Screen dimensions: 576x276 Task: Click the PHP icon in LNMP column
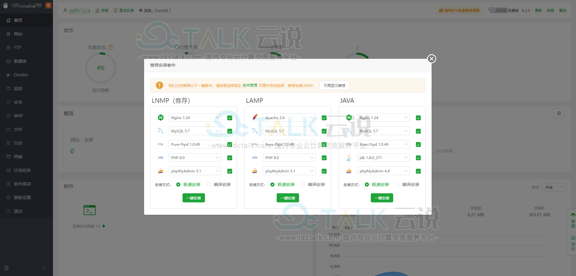point(161,158)
